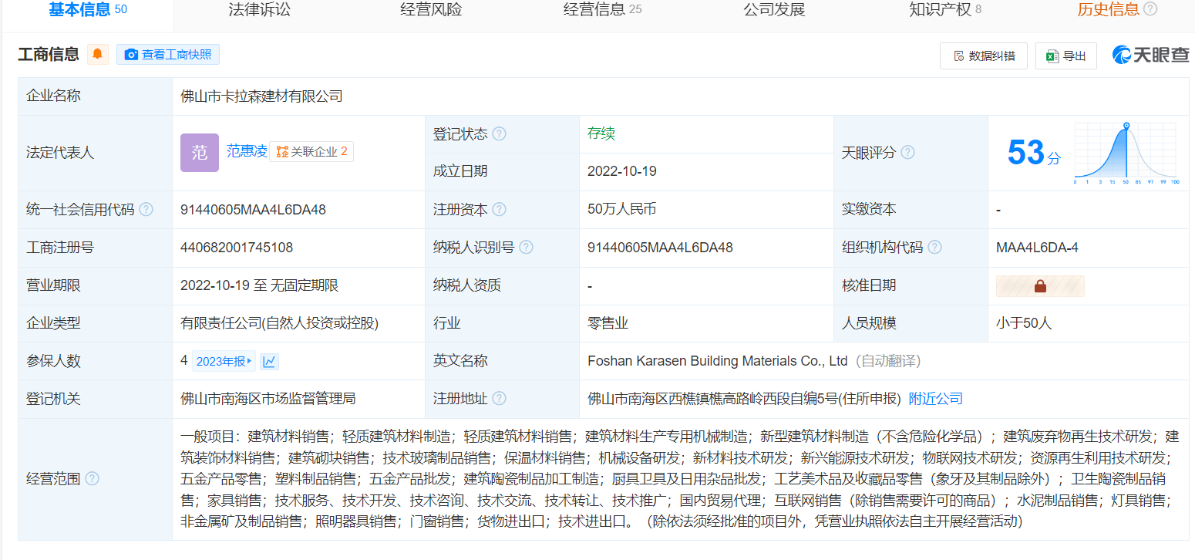Open the 经营信息 tab
The image size is (1195, 560).
point(602,9)
